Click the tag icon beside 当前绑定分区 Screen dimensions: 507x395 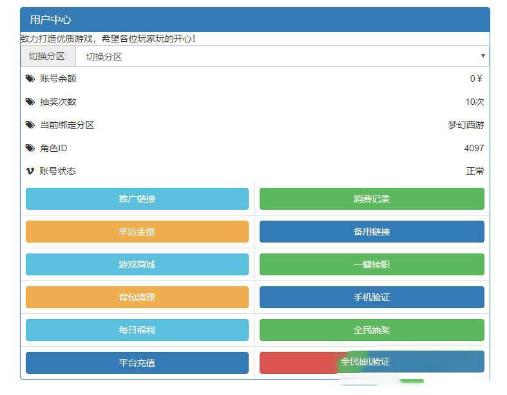[x=30, y=125]
